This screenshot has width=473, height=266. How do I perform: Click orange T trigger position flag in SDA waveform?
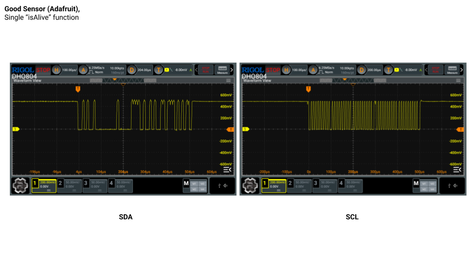[x=78, y=89]
